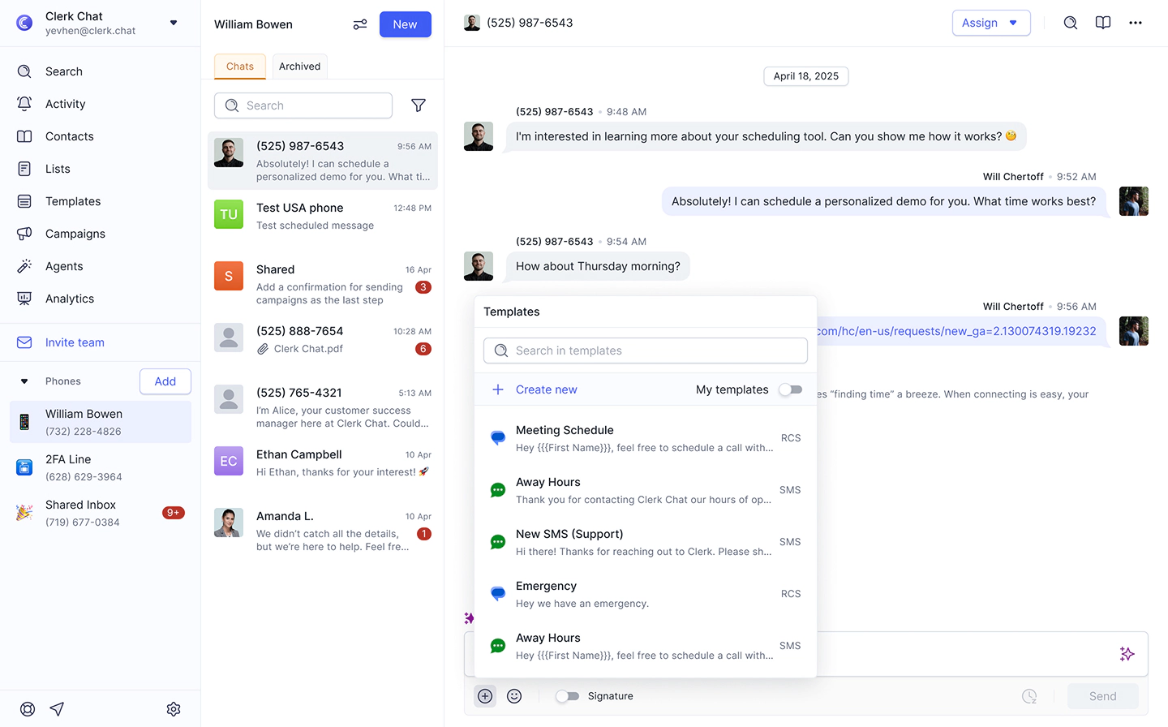Toggle the My templates switch
This screenshot has width=1168, height=727.
(x=790, y=389)
